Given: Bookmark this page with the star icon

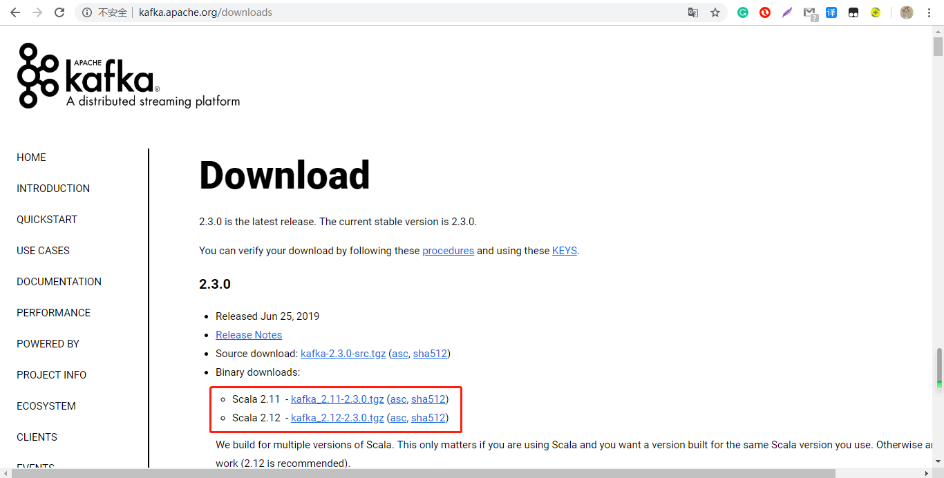Looking at the screenshot, I should 715,12.
